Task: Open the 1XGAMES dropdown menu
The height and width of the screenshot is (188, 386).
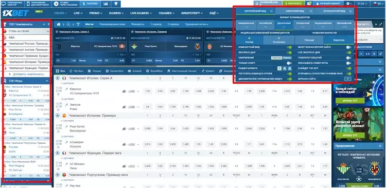Action: 166,13
